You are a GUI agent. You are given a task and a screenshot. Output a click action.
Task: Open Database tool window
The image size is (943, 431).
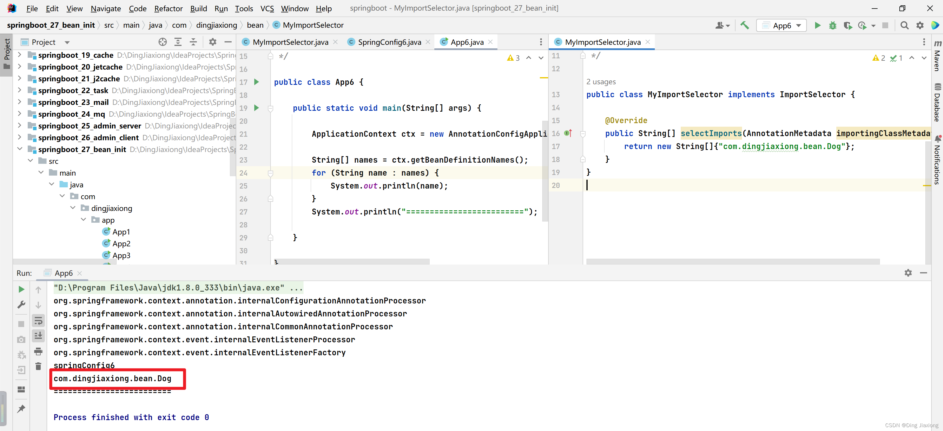(x=937, y=103)
